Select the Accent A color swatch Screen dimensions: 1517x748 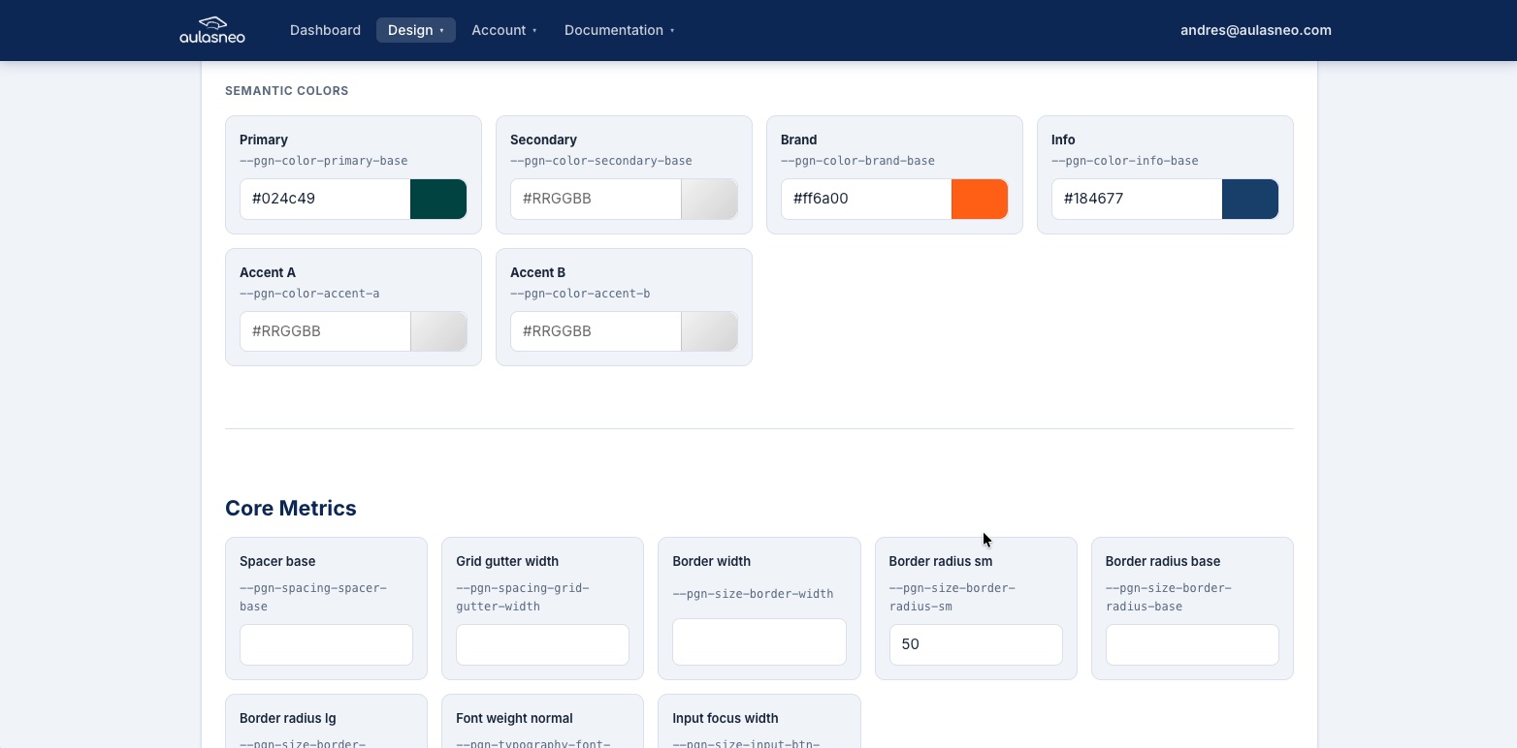point(438,331)
